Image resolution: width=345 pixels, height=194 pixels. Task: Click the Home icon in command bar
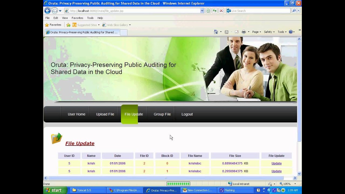216,32
